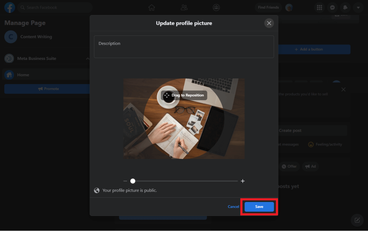Click the zoom slider handle
The image size is (368, 231).
133,181
